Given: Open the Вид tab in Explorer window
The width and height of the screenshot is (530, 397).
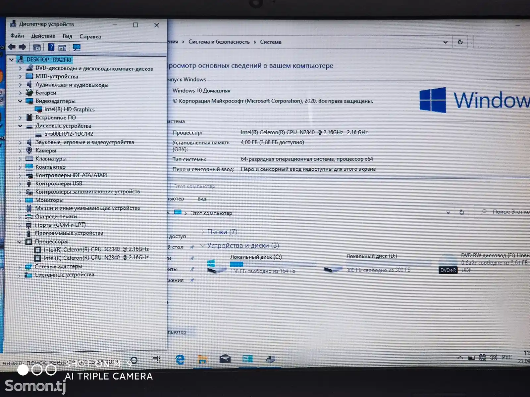Looking at the screenshot, I should pyautogui.click(x=202, y=199).
